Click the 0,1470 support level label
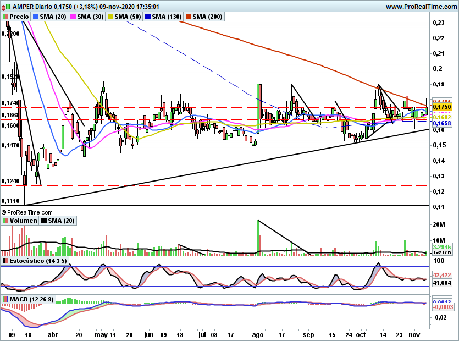This screenshot has height=341, width=459. coord(10,145)
